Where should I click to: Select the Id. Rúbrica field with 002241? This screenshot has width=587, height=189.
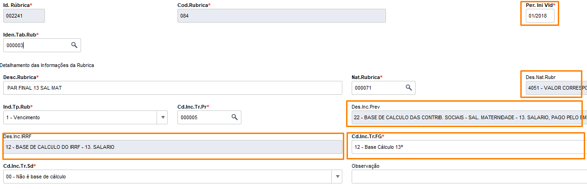[24, 16]
